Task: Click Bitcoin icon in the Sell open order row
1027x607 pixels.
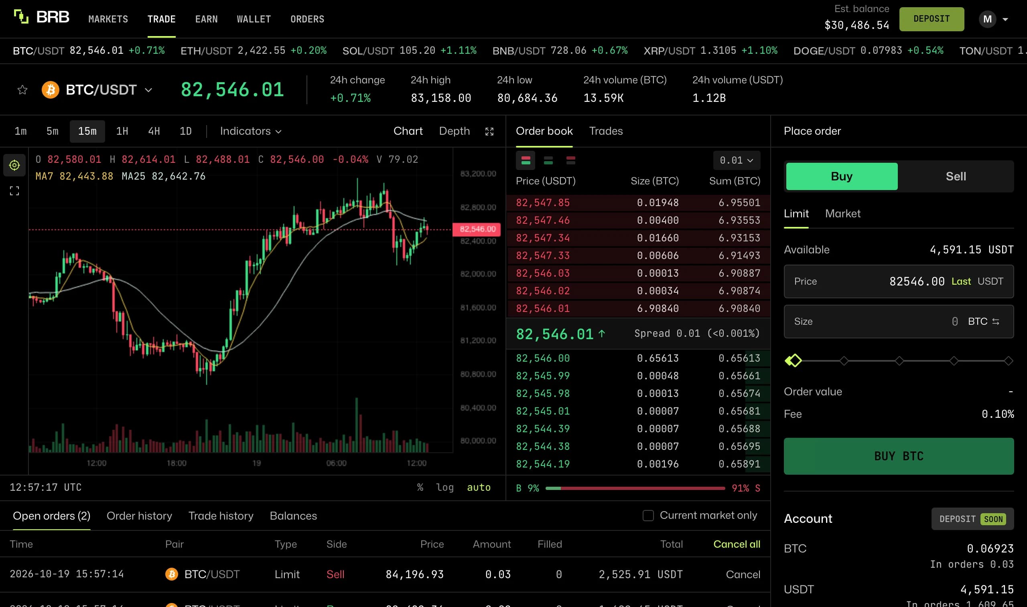Action: [171, 574]
